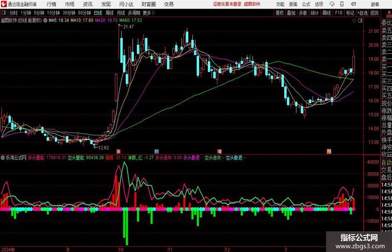Switch to 5分钟 chart period

(39, 13)
